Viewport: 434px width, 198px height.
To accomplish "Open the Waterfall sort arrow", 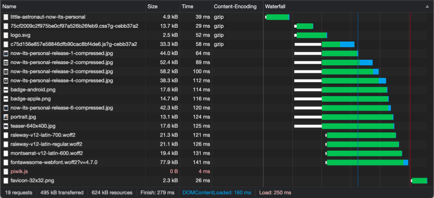I will click(428, 7).
